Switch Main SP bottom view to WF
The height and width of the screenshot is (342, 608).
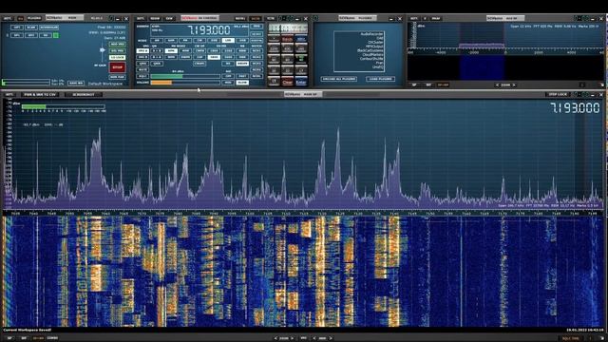24,338
